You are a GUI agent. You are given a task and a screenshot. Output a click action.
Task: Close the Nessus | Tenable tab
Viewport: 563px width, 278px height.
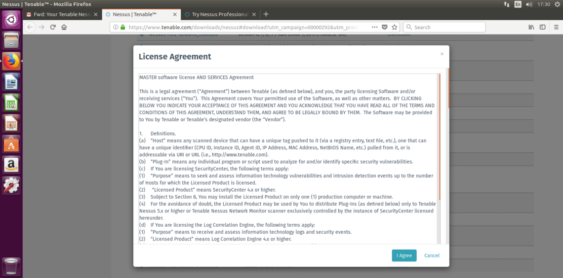174,15
